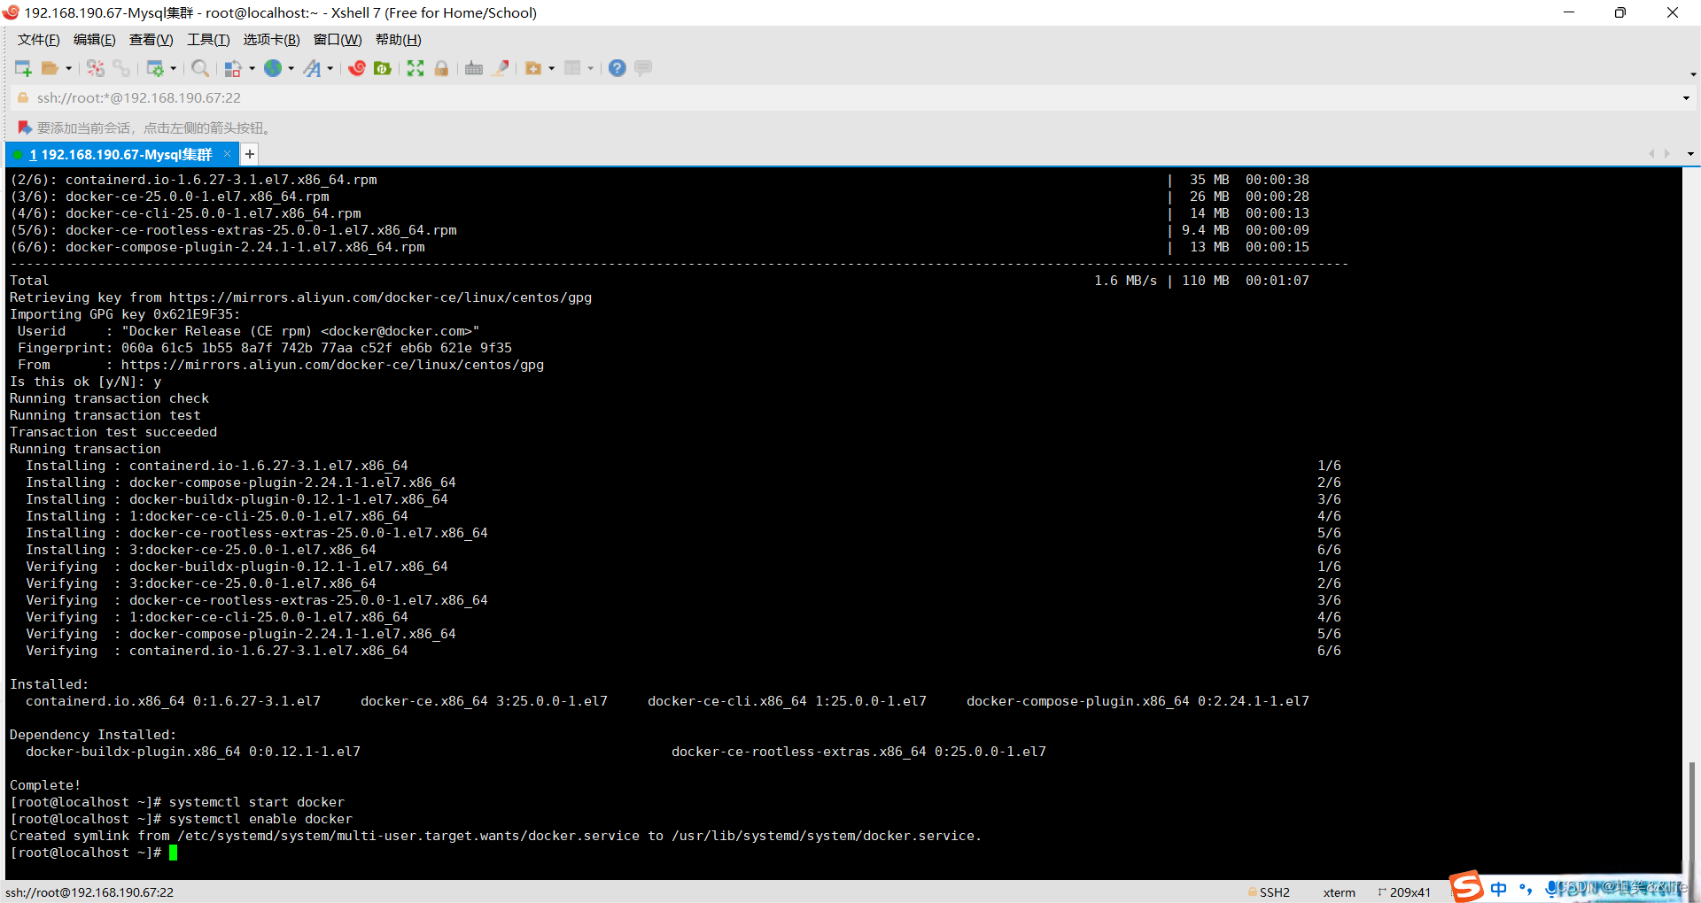Expand the folder-plus icon dropdown arrow
Viewport: 1701px width, 903px height.
coord(551,68)
